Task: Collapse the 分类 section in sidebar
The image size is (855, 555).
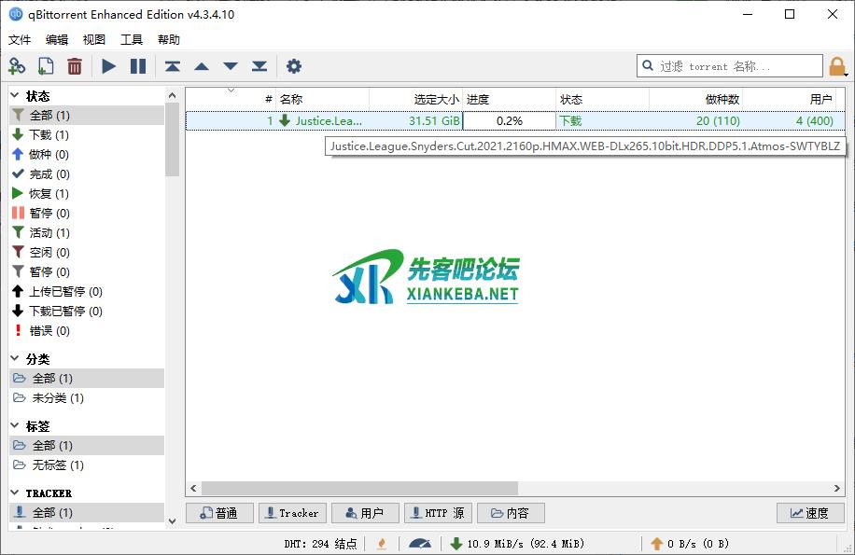Action: pos(16,359)
